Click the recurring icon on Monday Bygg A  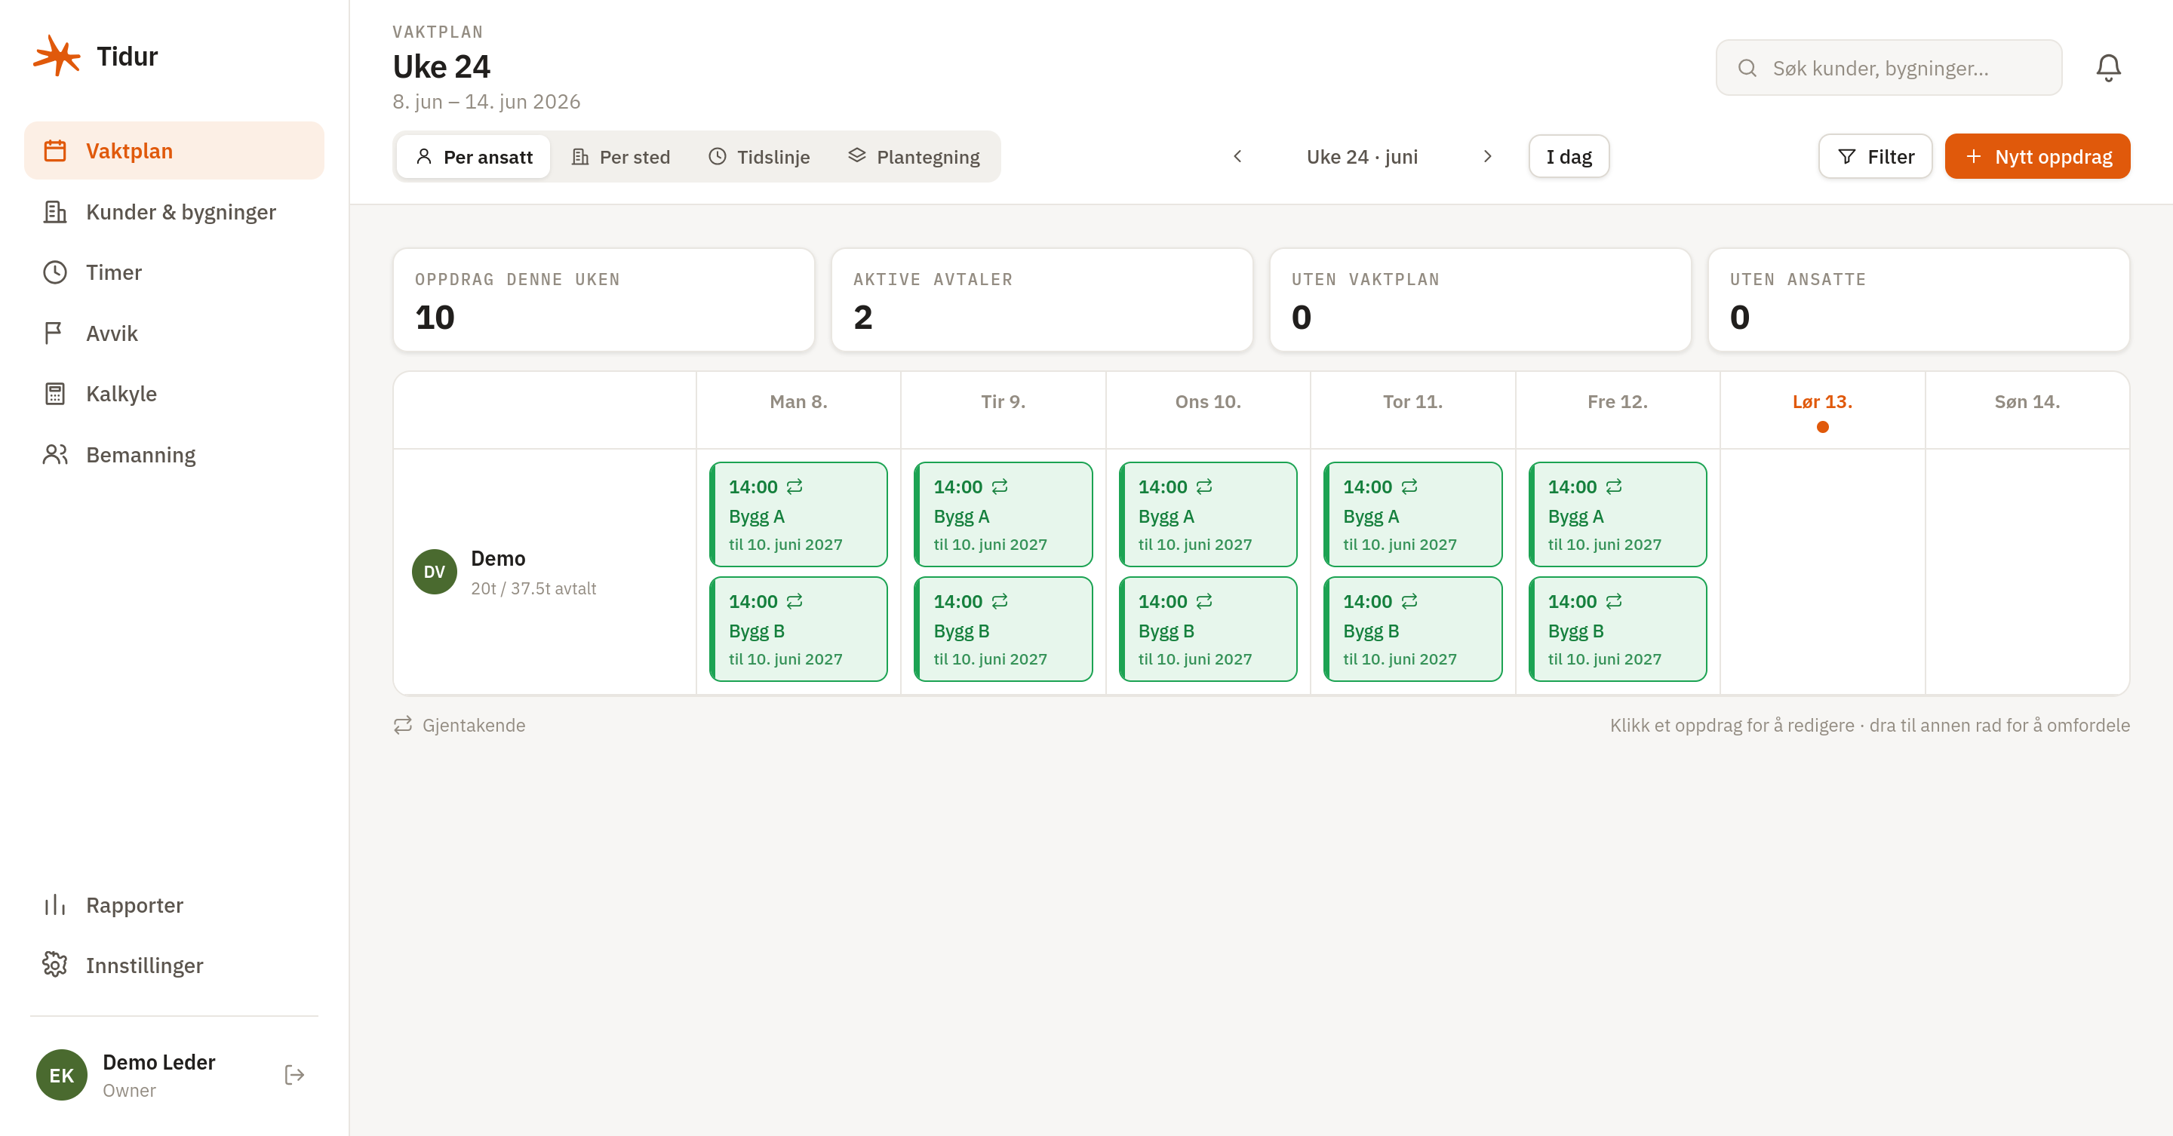(x=795, y=487)
